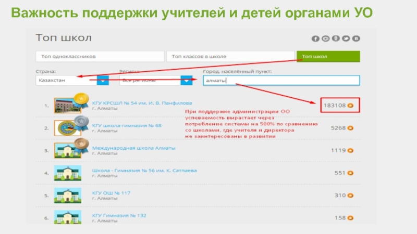Viewport: 417px width, 234px height.
Task: Open the Регион dropdown arrow
Action: [x=187, y=81]
